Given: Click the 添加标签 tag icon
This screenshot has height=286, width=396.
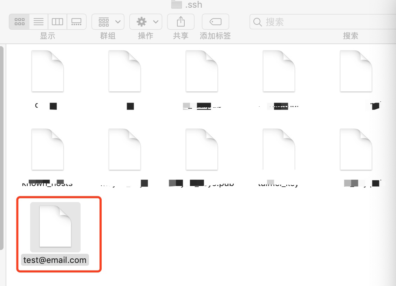Looking at the screenshot, I should [215, 22].
